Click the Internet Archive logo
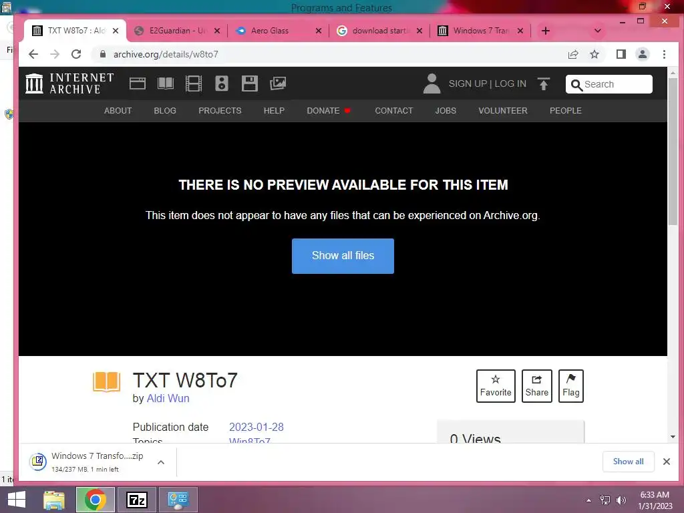Viewport: 684px width, 513px height. click(69, 83)
